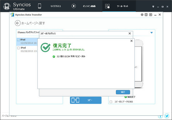Screen dimensions: 172x120
Task: Click the コピー transfer button
Action: (x=86, y=100)
